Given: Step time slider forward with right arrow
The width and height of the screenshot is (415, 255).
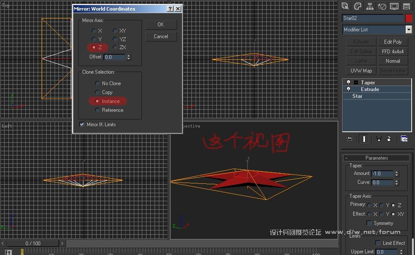Looking at the screenshot, I should [62, 243].
